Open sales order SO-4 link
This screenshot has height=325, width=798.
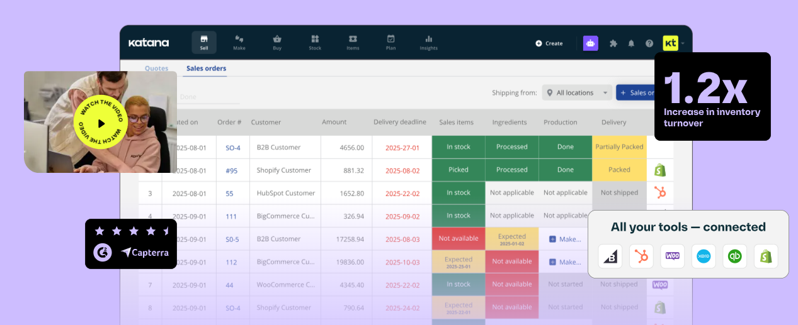pos(233,148)
